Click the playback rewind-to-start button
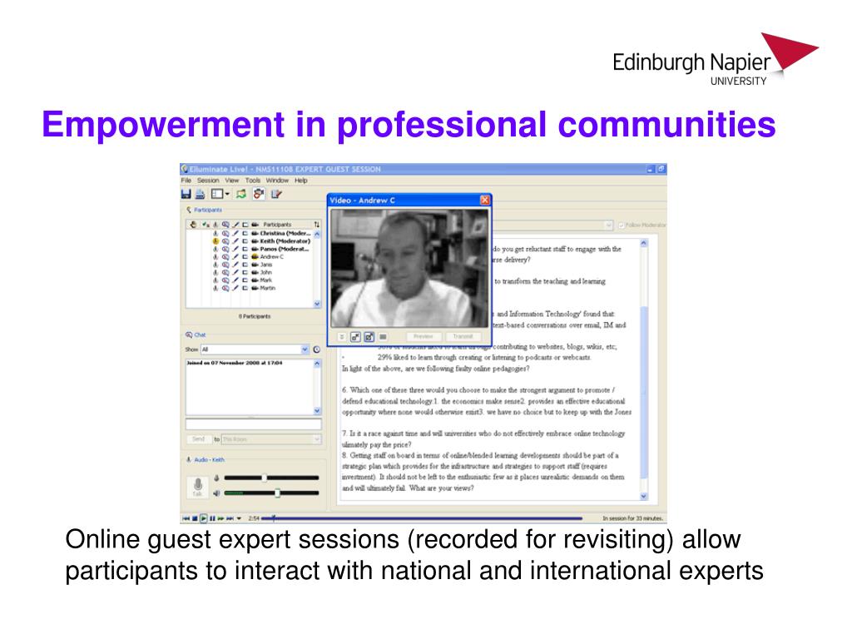 [186, 518]
